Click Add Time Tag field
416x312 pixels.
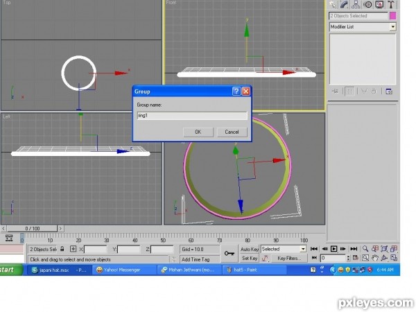[199, 259]
